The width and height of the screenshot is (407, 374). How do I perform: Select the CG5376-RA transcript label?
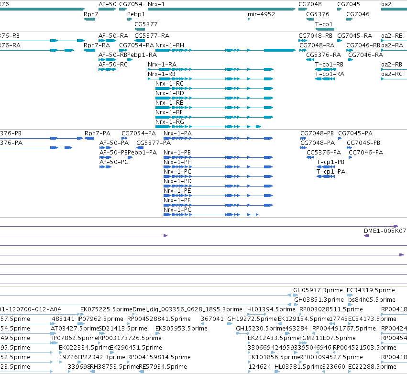click(x=324, y=55)
